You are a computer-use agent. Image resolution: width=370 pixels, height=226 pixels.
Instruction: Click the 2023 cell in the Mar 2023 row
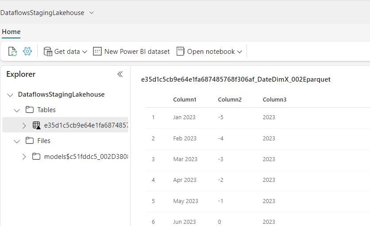point(269,159)
